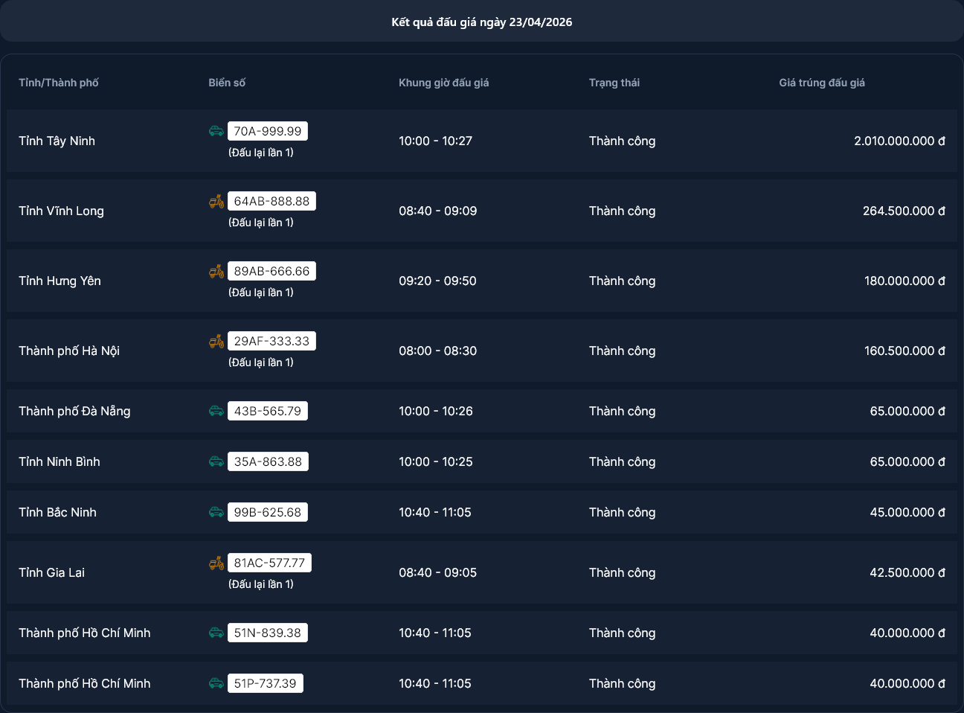Click the Trạng thái column header
The height and width of the screenshot is (713, 964).
pyautogui.click(x=614, y=83)
